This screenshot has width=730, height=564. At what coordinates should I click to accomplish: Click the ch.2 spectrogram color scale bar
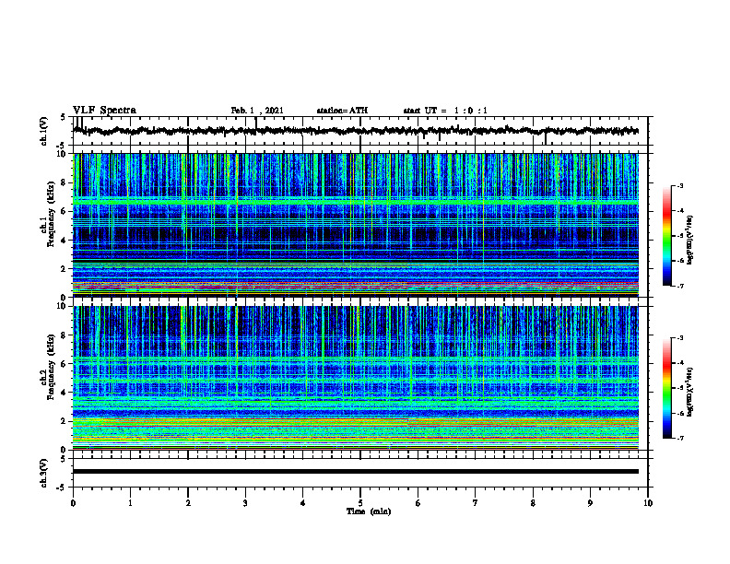(x=667, y=388)
